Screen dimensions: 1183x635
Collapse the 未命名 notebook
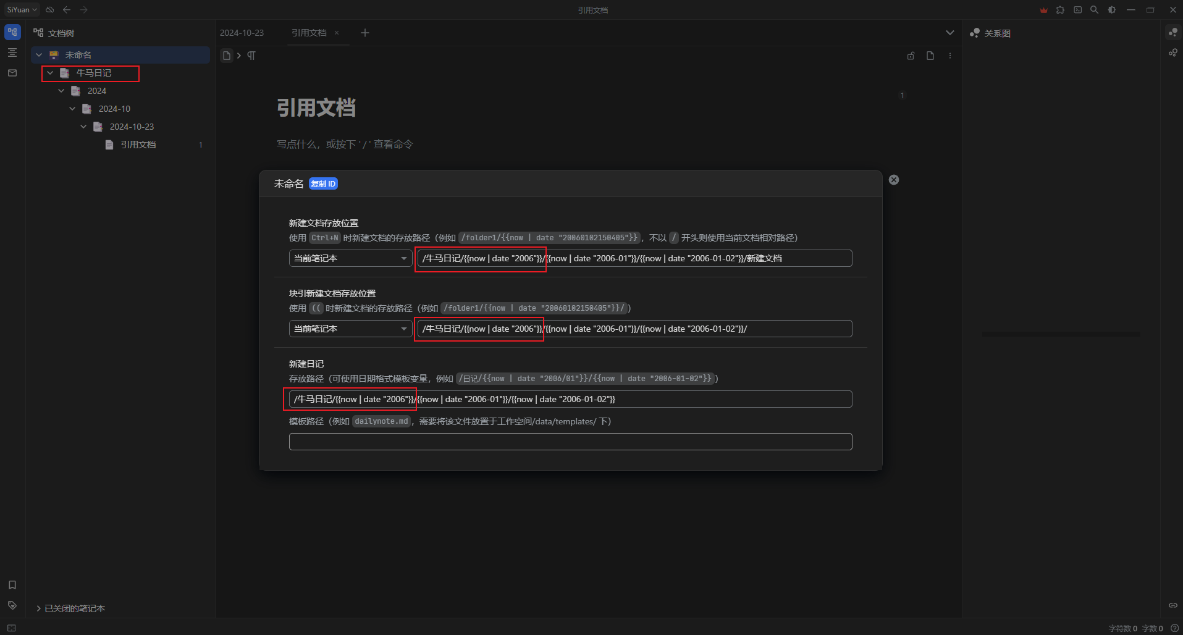click(39, 55)
